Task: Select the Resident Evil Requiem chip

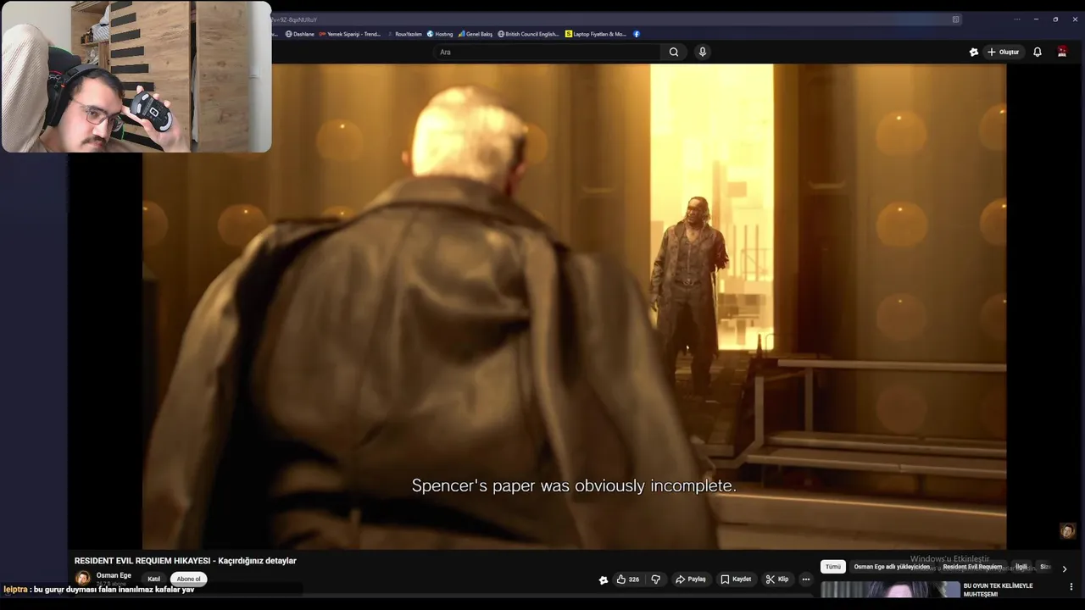Action: [x=972, y=567]
